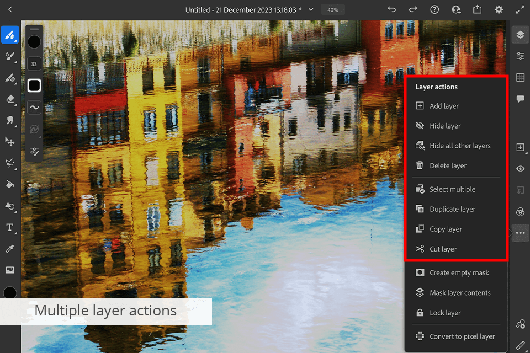This screenshot has width=530, height=353.
Task: Add a new layer from taskbar
Action: point(520,147)
